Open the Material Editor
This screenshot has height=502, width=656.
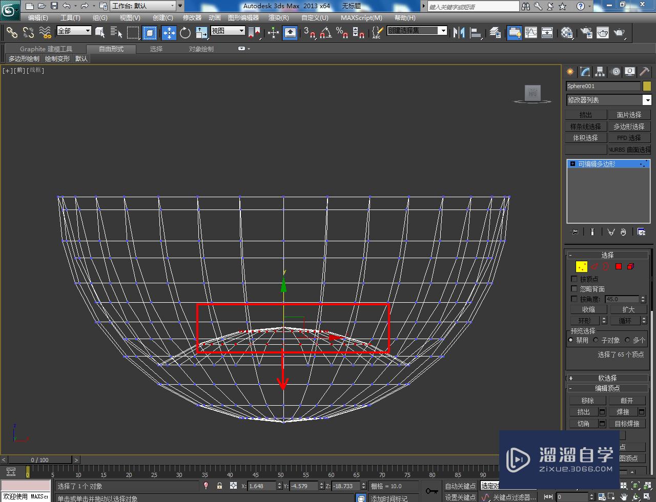click(x=567, y=33)
